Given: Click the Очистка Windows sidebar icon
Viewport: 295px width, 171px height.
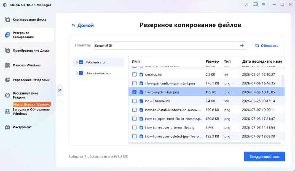Looking at the screenshot, I should (7, 65).
